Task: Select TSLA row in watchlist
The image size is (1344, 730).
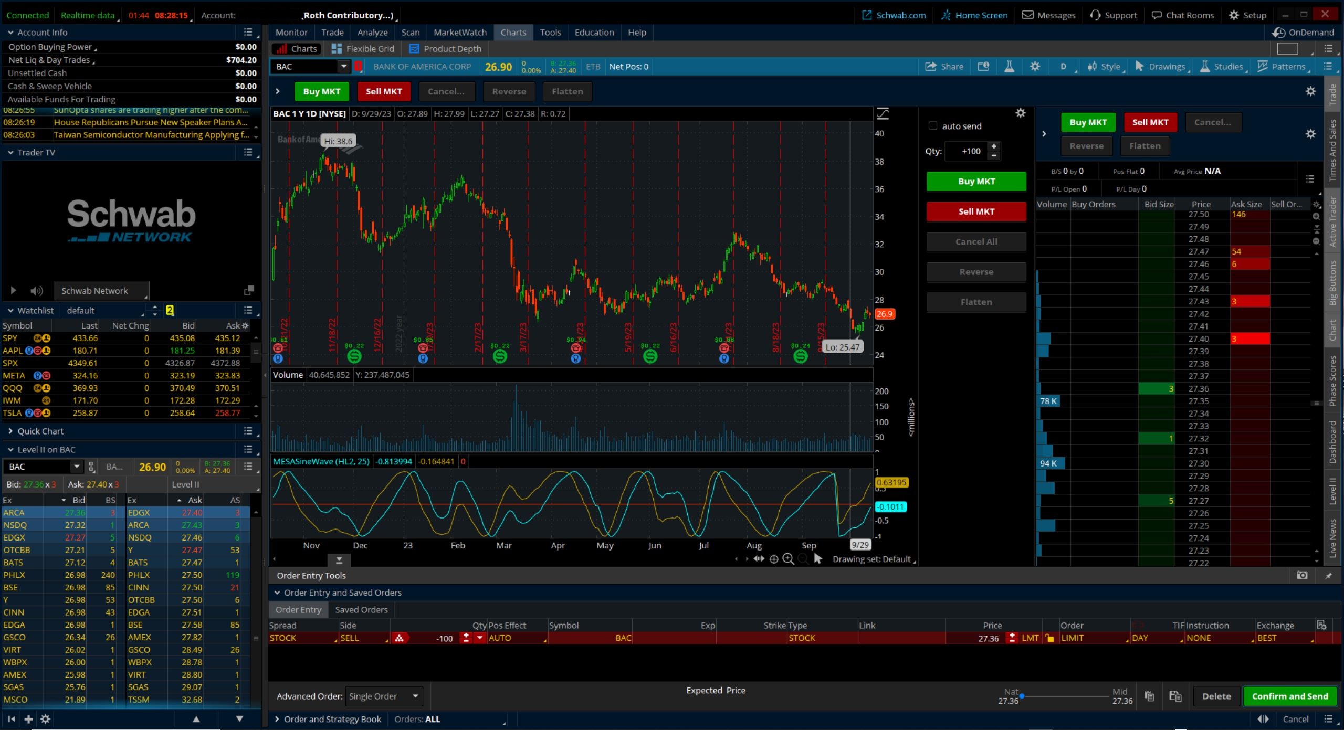Action: pyautogui.click(x=126, y=413)
